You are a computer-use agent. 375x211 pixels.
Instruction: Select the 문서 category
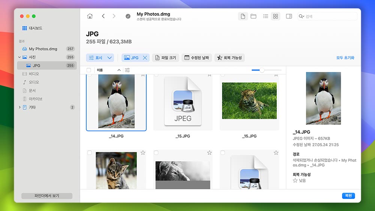(x=47, y=91)
